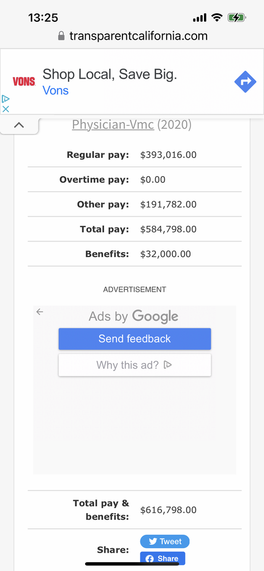Open the Shop Local, Save Big headline
The height and width of the screenshot is (571, 264).
coord(110,74)
